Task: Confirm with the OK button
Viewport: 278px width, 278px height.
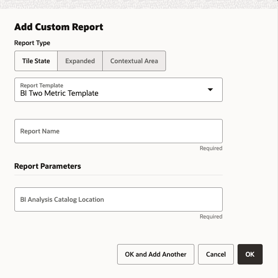Action: click(x=250, y=254)
